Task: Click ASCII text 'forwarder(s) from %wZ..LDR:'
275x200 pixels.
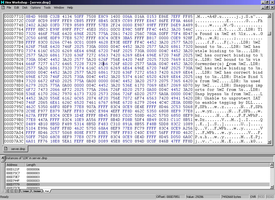Action: 227,64
